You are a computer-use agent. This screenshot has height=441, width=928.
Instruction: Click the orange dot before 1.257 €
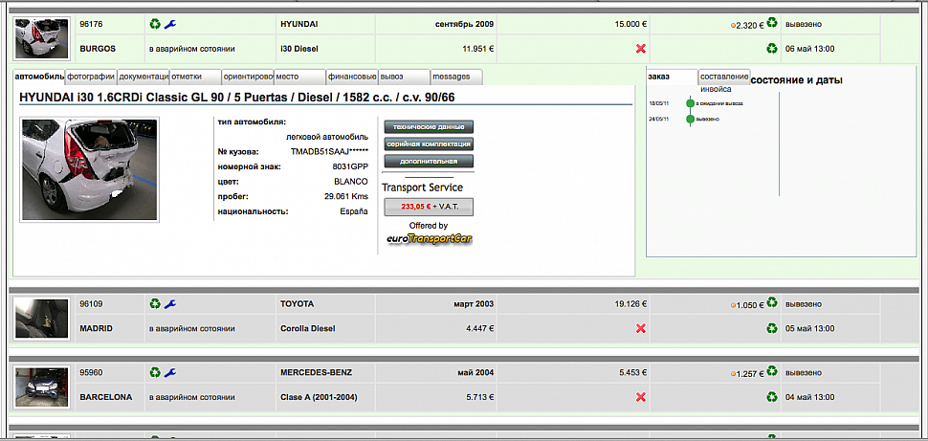pyautogui.click(x=733, y=374)
